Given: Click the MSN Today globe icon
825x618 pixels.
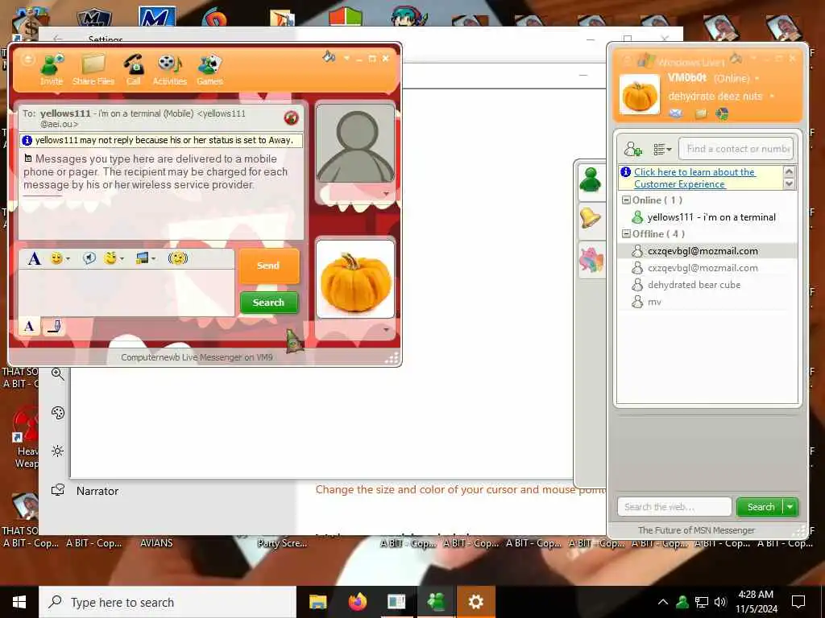Looking at the screenshot, I should (x=723, y=113).
